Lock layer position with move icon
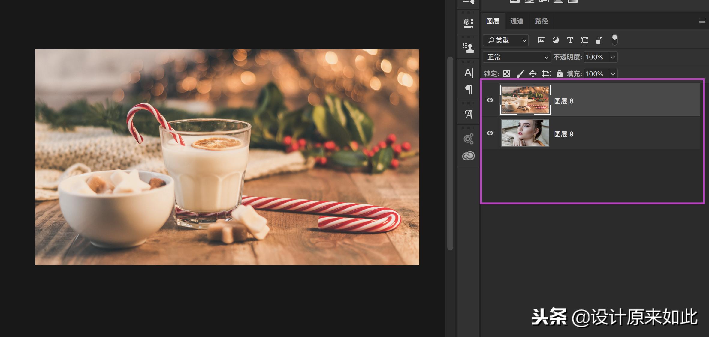 (x=533, y=74)
